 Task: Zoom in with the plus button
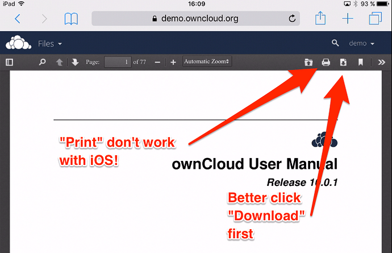173,62
